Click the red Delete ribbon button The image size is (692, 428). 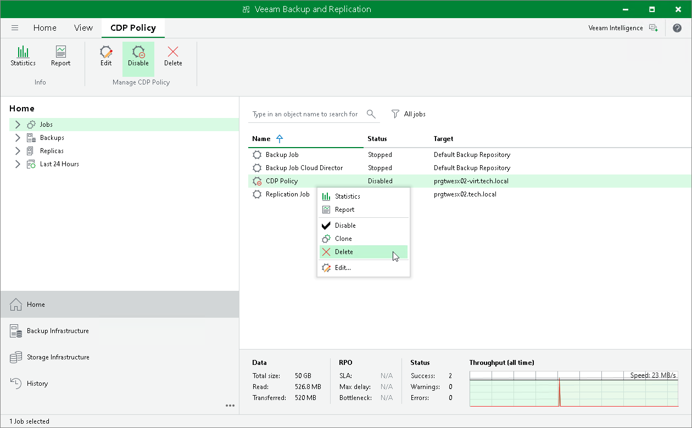click(173, 57)
